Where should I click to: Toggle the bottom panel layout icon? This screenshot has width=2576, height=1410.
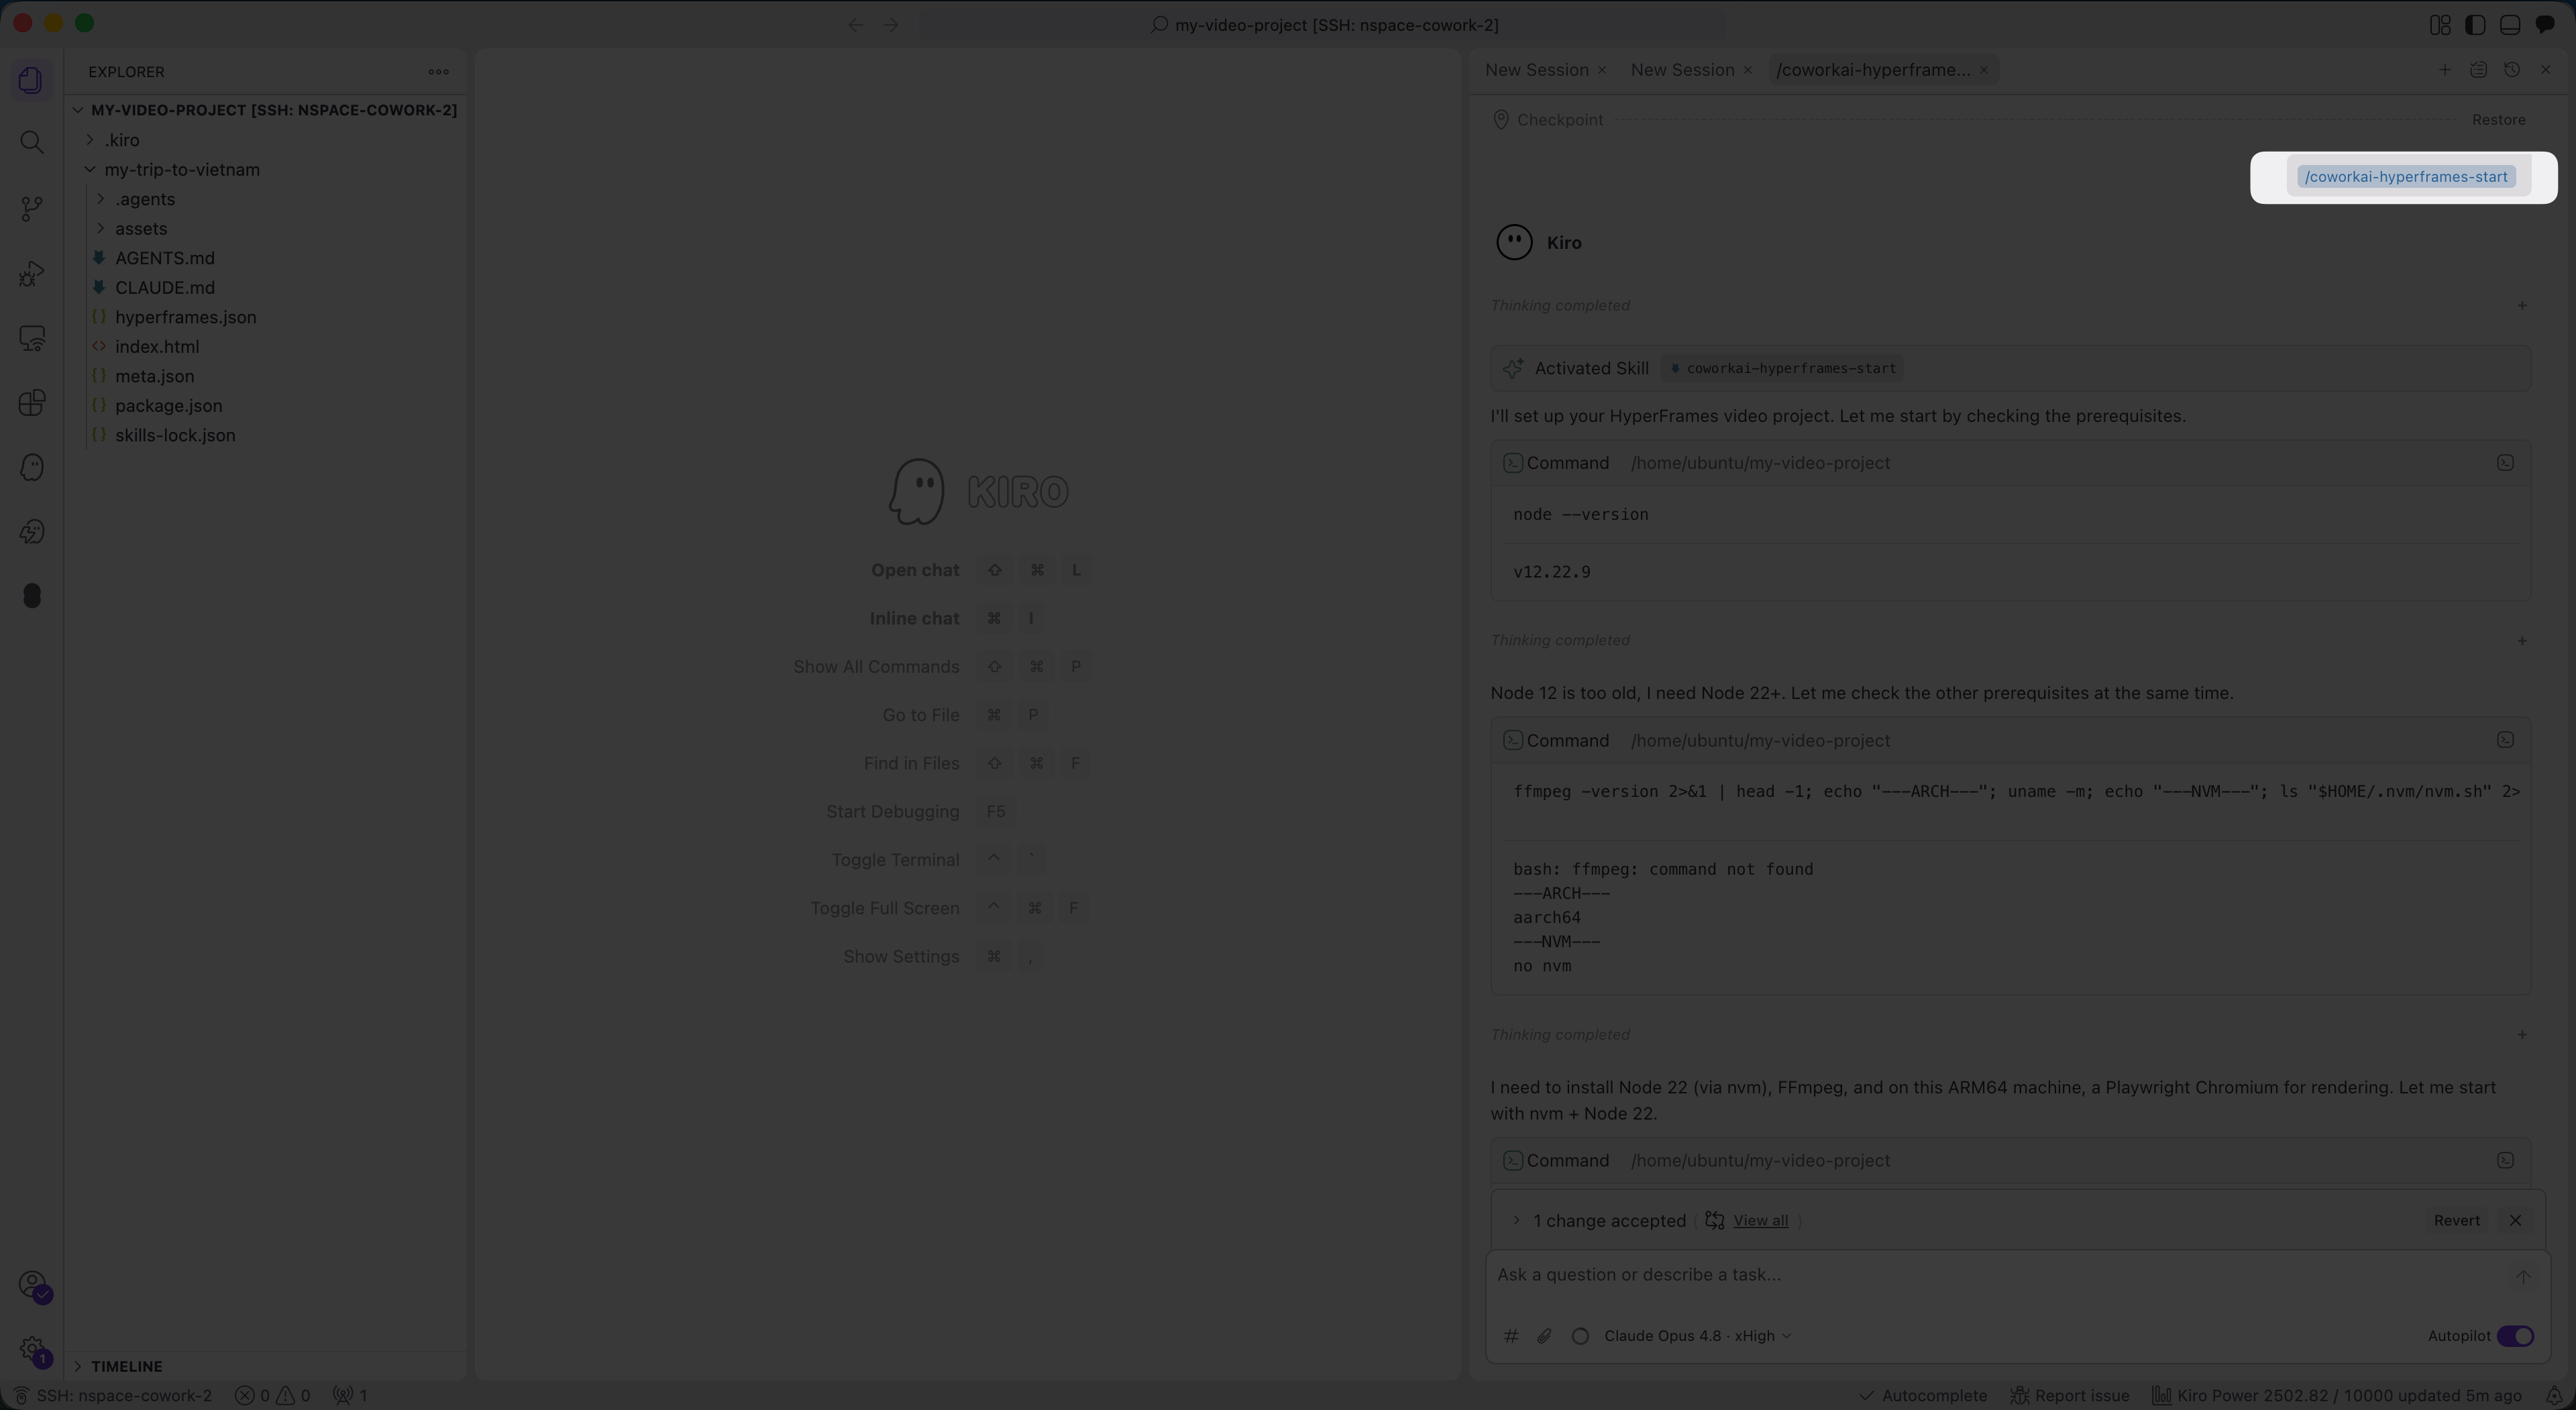[x=2509, y=25]
